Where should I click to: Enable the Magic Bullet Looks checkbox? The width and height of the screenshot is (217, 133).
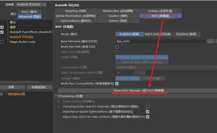pos(2,42)
